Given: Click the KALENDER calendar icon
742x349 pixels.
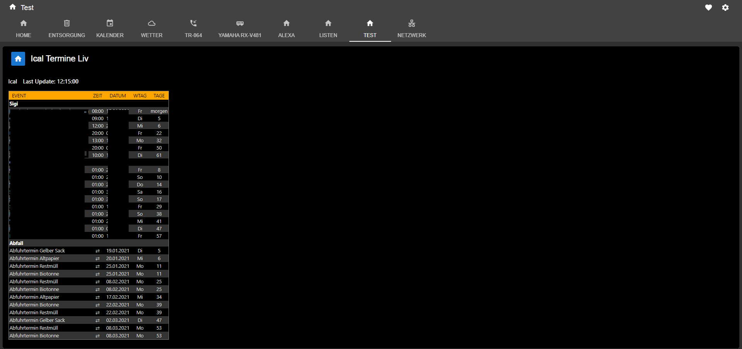Looking at the screenshot, I should tap(110, 24).
